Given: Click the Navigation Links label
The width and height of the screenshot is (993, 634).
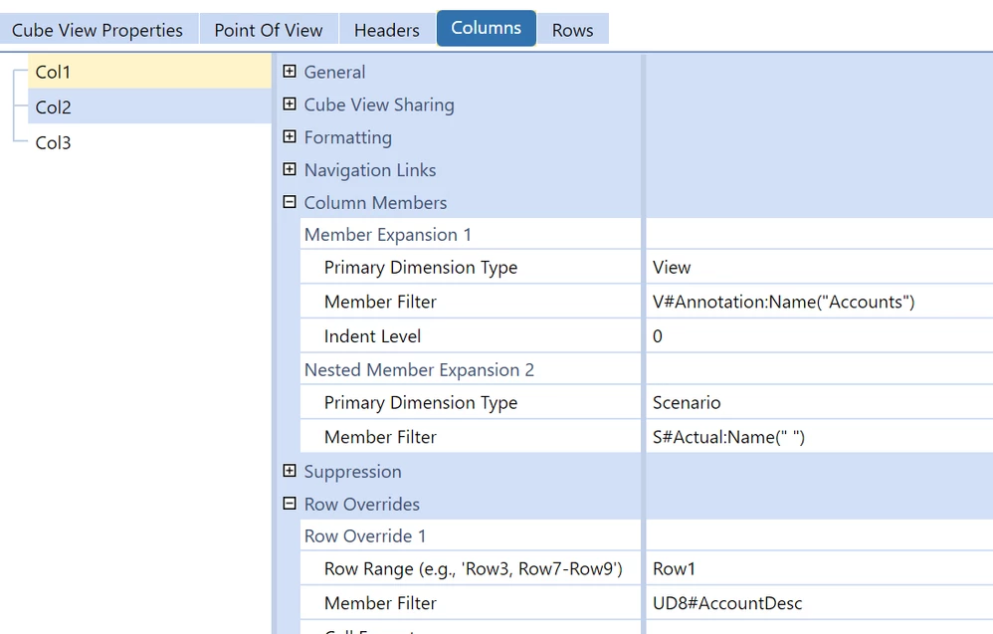Looking at the screenshot, I should (370, 170).
